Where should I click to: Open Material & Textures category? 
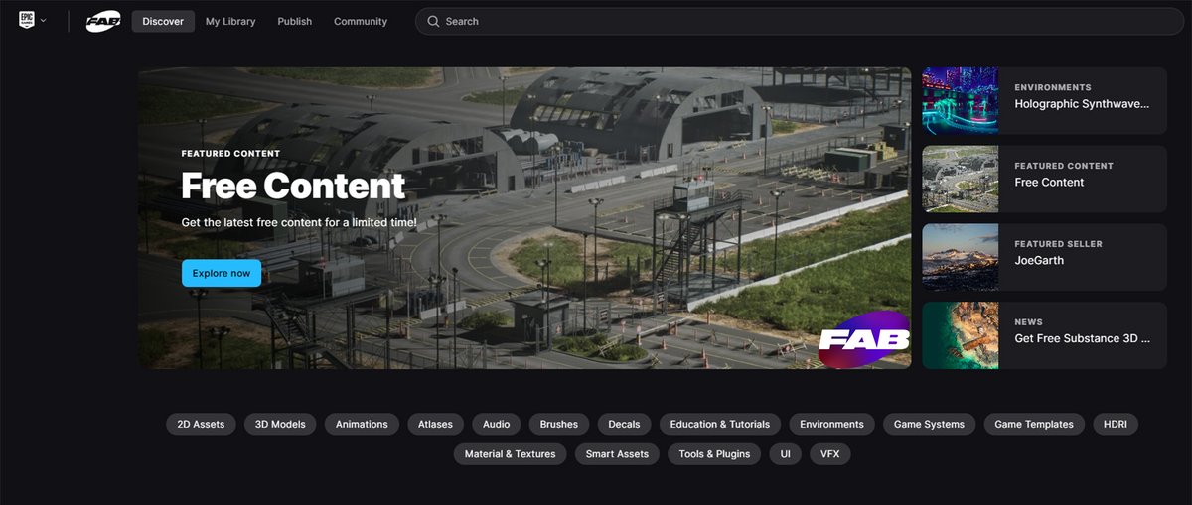pos(510,454)
